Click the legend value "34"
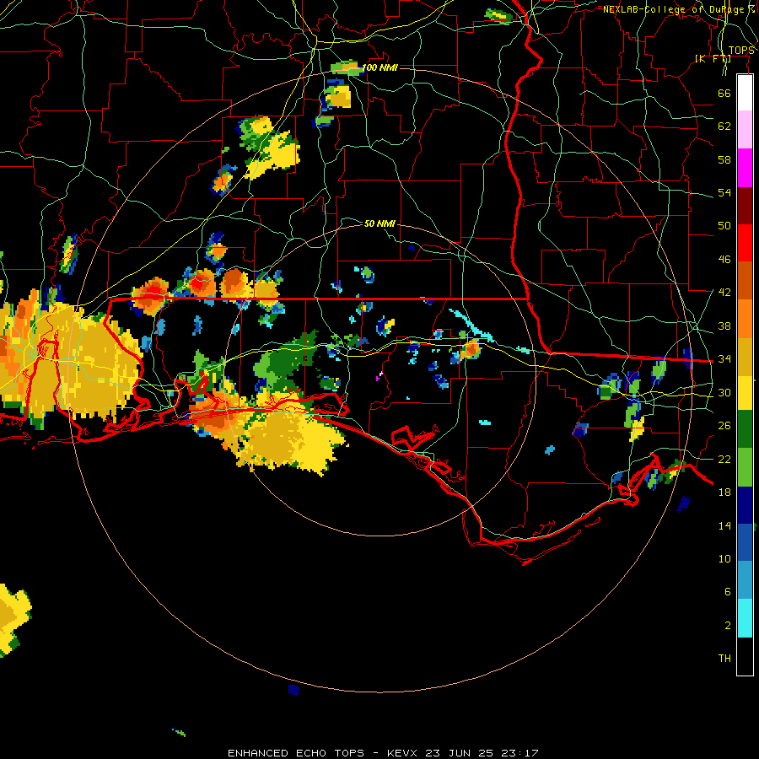The height and width of the screenshot is (759, 759). [x=724, y=359]
